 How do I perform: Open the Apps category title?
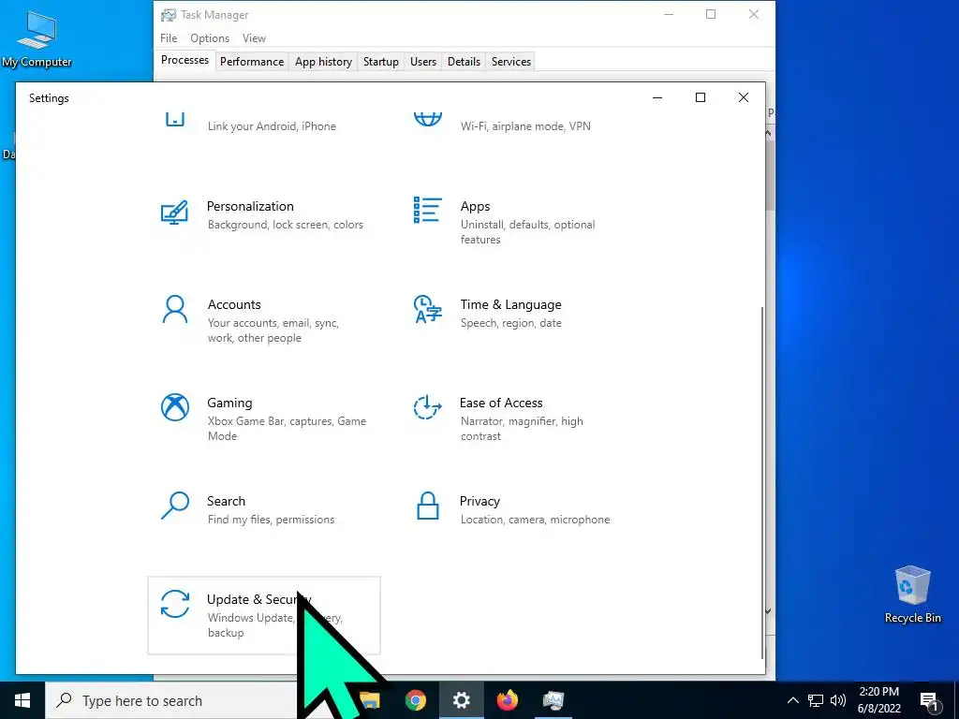475,207
